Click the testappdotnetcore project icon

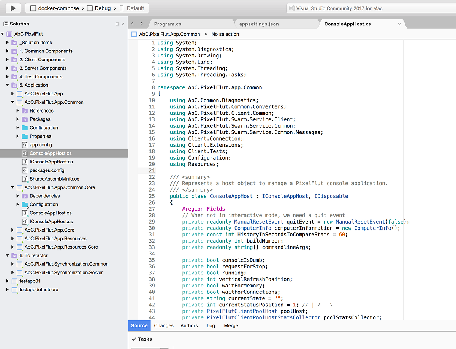coord(14,290)
